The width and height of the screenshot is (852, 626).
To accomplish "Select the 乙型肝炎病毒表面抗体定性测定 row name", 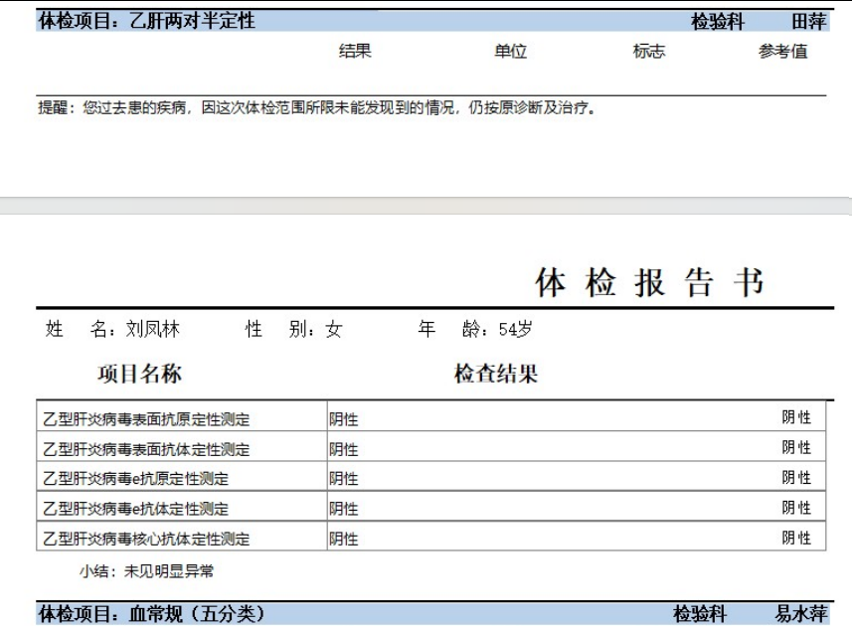I will pos(145,449).
